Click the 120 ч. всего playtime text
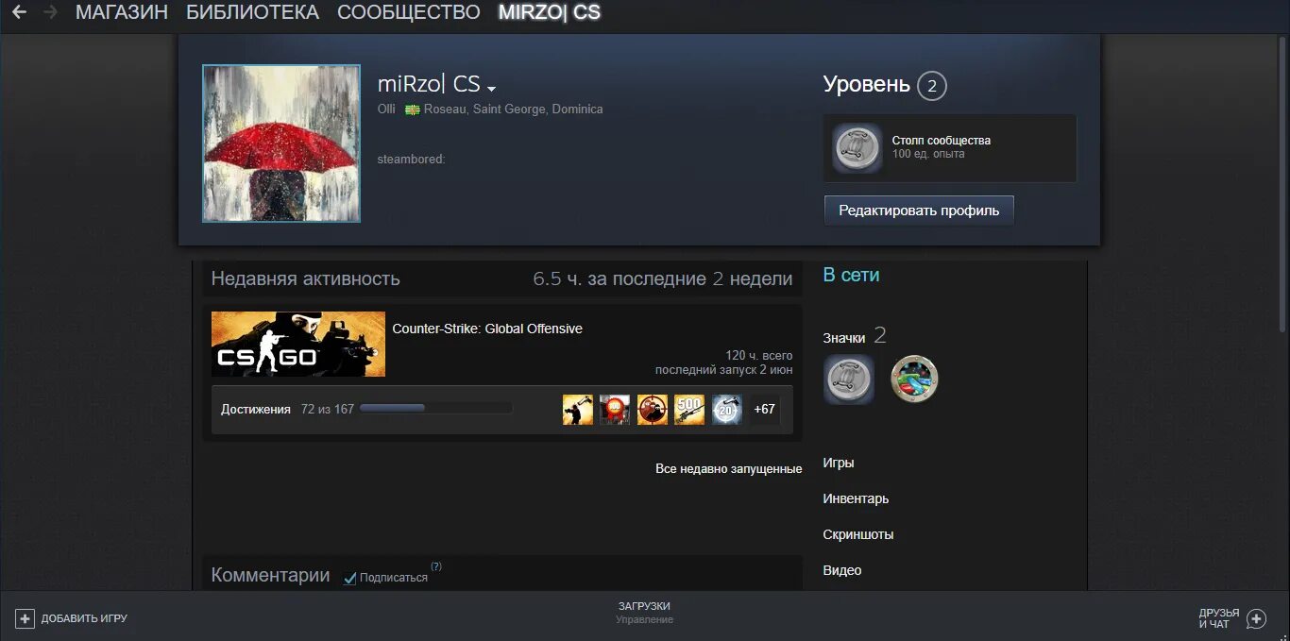 point(759,355)
